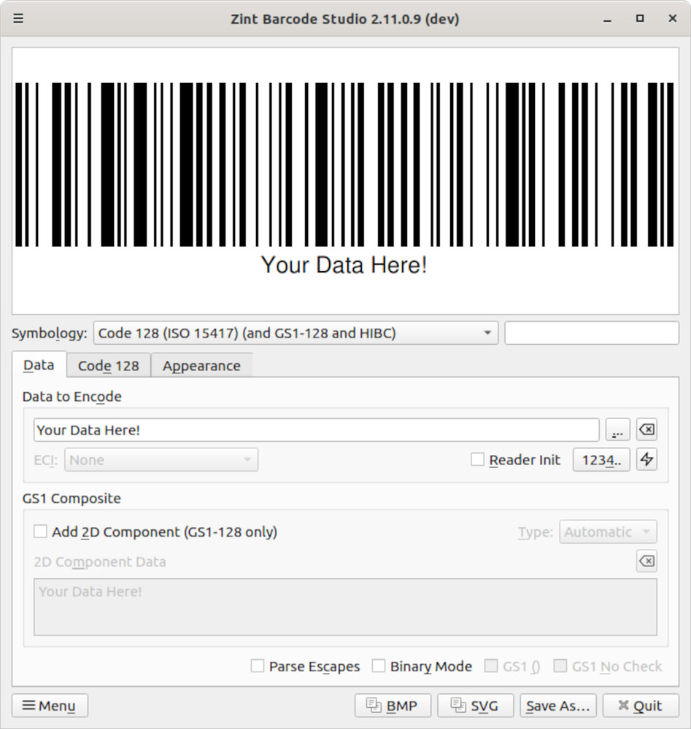Check Add 2D Component (GS1-128 only)

click(x=40, y=531)
